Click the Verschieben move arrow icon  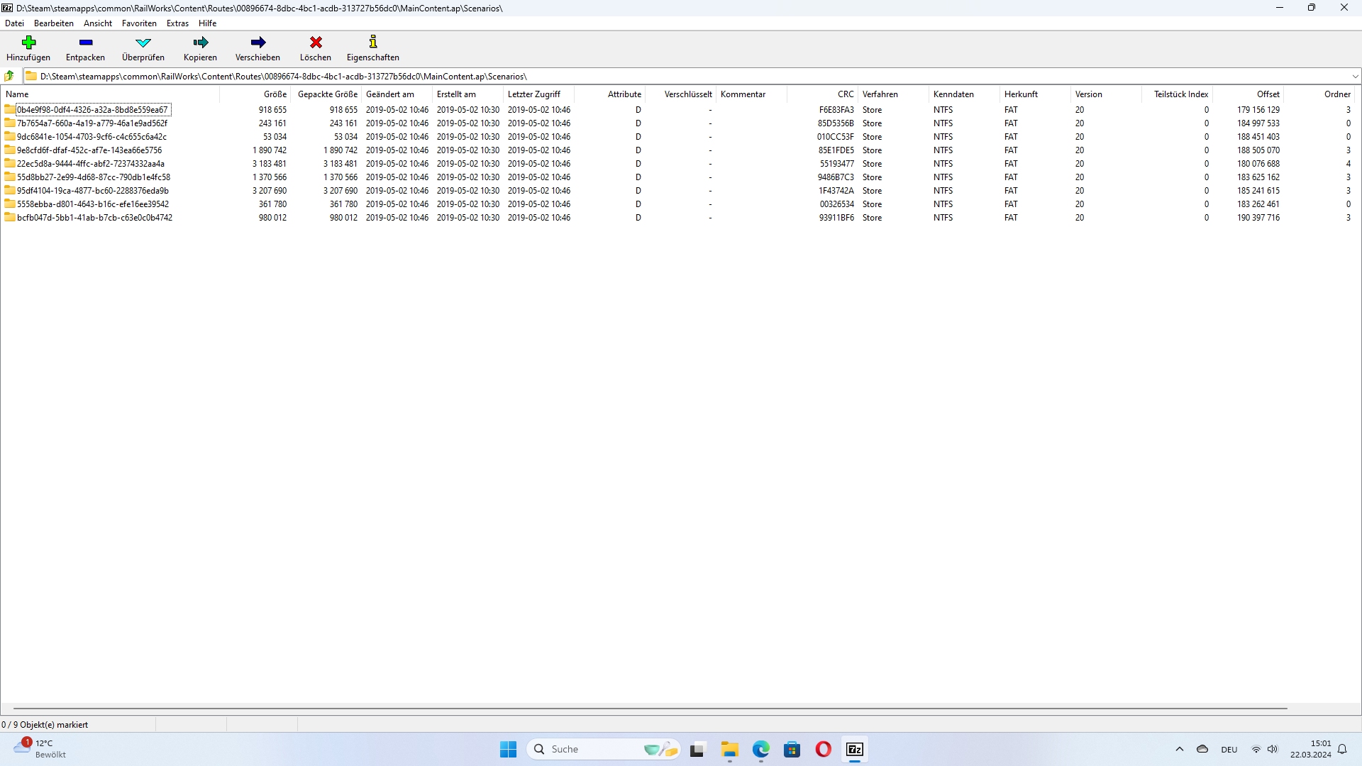(x=258, y=43)
